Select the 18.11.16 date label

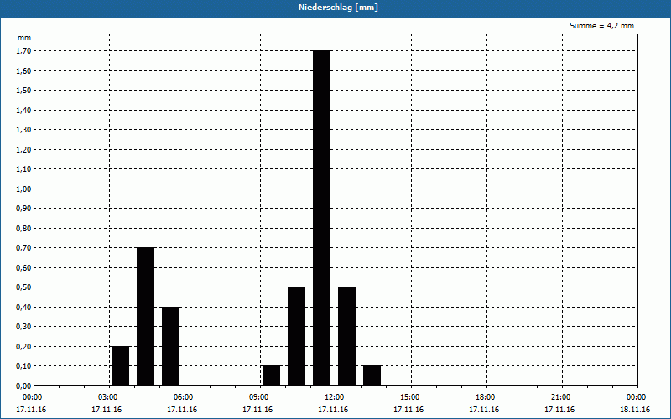click(635, 410)
